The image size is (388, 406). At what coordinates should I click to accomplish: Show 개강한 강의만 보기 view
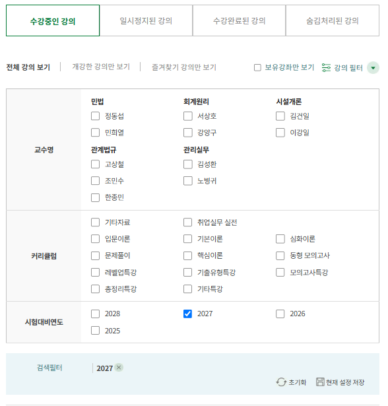pyautogui.click(x=101, y=67)
